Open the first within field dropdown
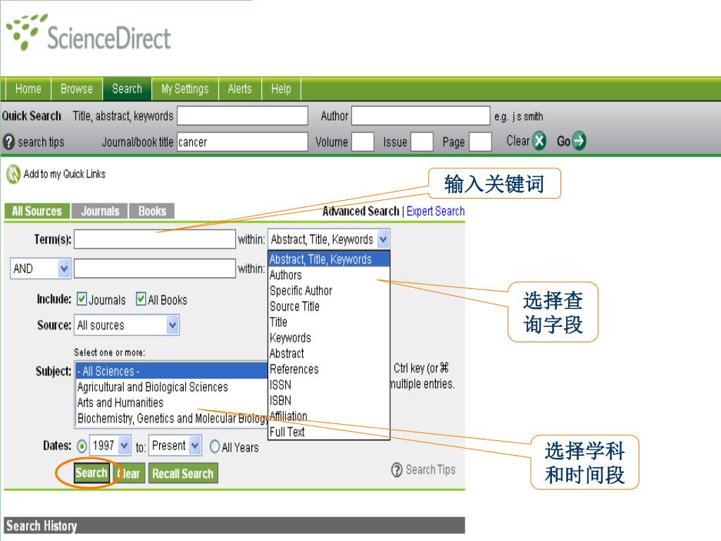Screen dimensions: 721x541 tap(383, 240)
